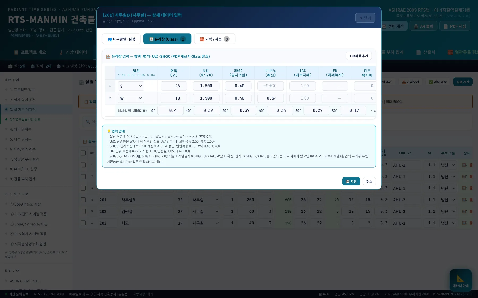Open the 기상 데이터 tab in the main window

(x=73, y=52)
